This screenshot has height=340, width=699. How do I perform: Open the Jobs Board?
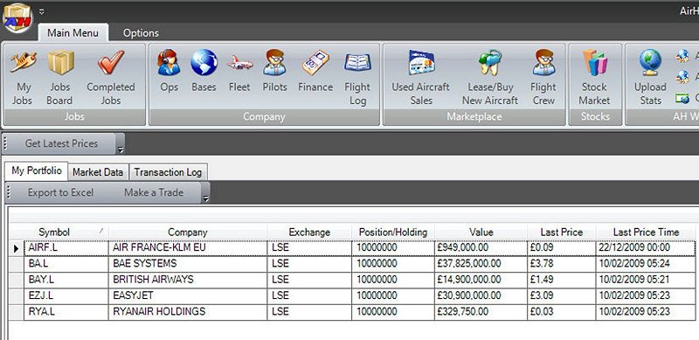tap(59, 78)
